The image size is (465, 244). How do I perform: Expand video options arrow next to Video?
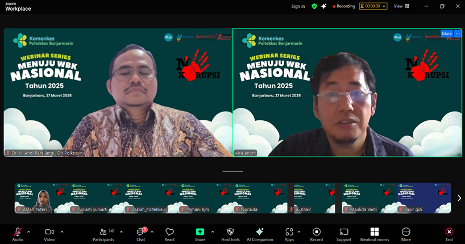pyautogui.click(x=62, y=232)
